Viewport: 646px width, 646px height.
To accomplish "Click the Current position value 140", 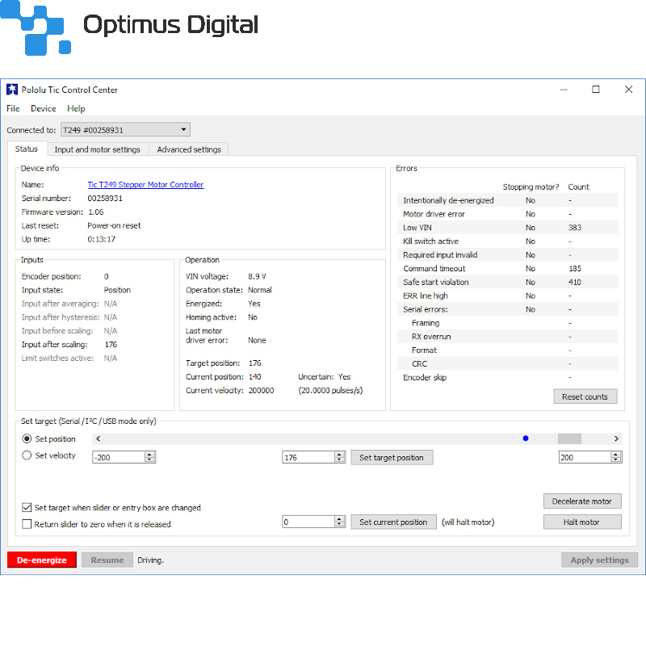I will [255, 376].
